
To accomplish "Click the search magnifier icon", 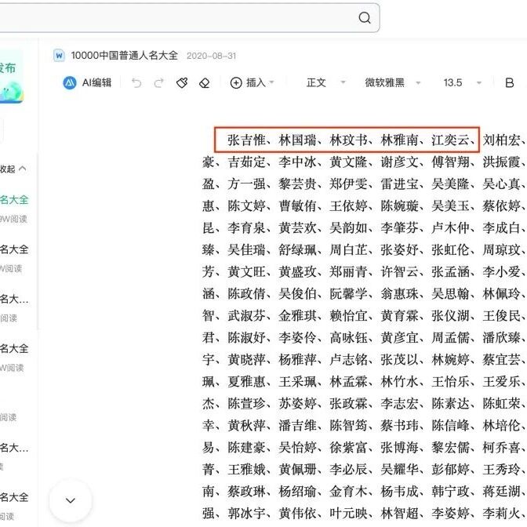I will (365, 18).
